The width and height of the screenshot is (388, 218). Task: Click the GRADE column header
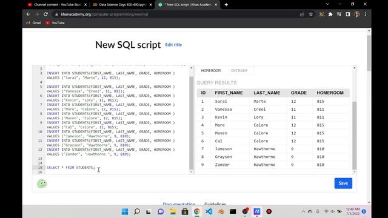click(299, 93)
